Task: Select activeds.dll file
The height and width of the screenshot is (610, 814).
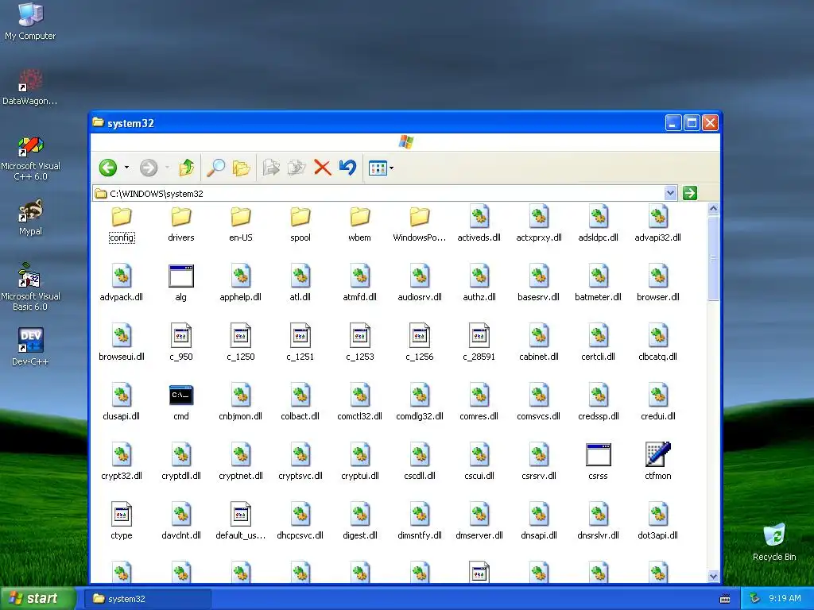Action: 479,224
